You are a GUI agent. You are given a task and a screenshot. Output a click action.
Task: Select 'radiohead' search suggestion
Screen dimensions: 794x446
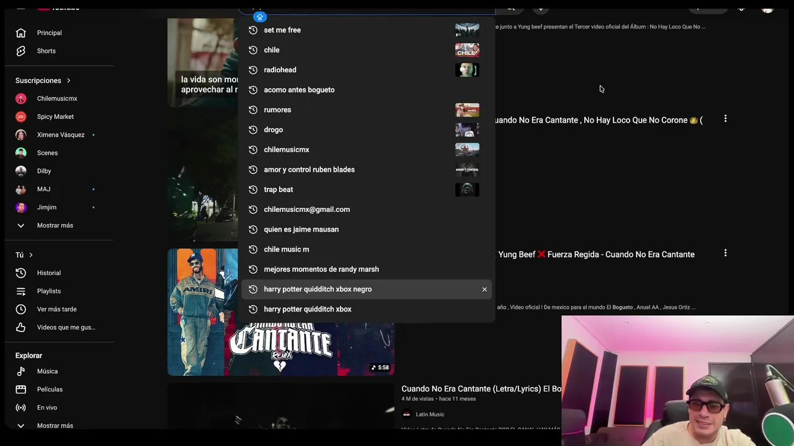pos(366,70)
